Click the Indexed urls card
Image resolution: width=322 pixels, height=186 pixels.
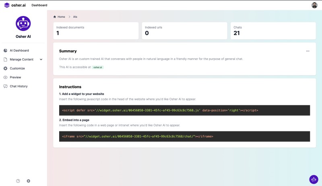[x=184, y=31]
